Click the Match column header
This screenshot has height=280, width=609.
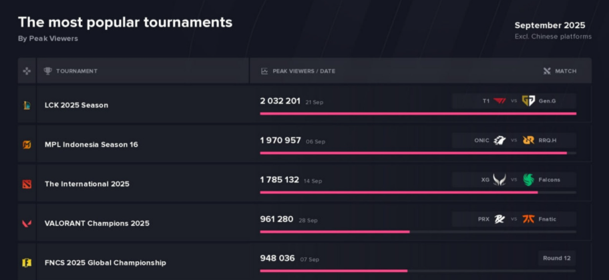tap(565, 71)
